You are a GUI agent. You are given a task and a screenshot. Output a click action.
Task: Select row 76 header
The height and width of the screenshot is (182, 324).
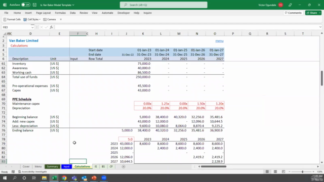4,130
